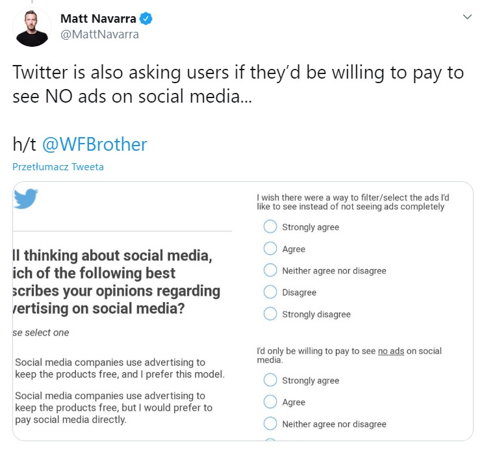Image resolution: width=484 pixels, height=449 pixels.
Task: Select Disagree for filter ads question
Action: 270,292
